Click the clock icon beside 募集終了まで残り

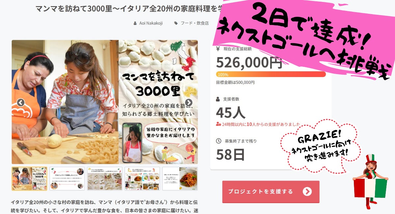pyautogui.click(x=219, y=141)
